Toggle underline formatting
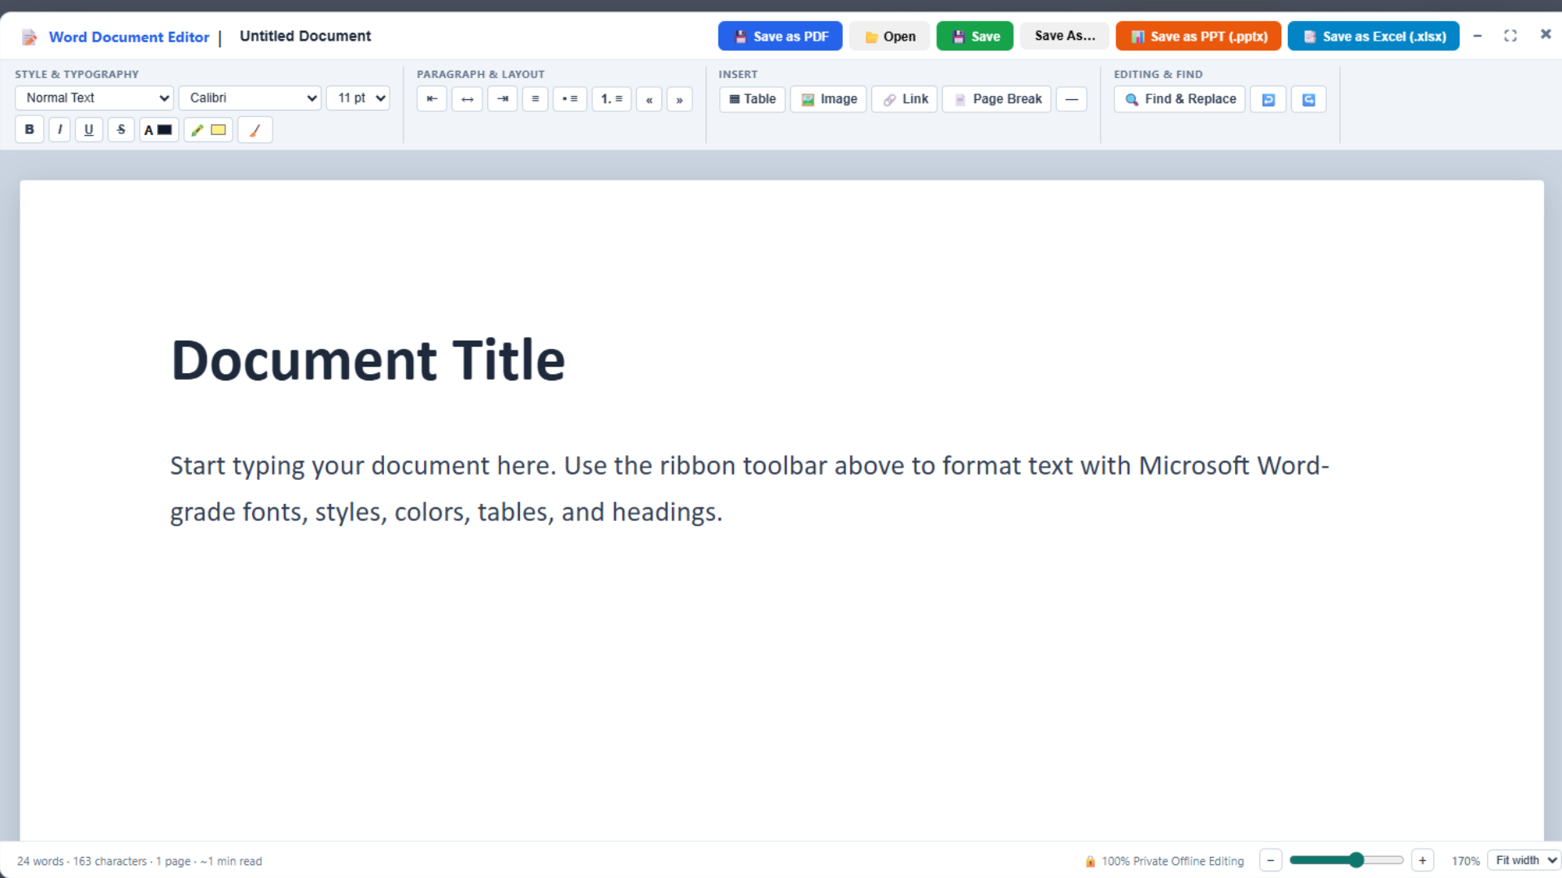 pos(89,130)
